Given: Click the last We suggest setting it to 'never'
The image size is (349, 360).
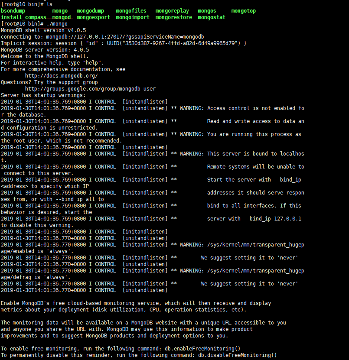Looking at the screenshot, I should [249, 284].
